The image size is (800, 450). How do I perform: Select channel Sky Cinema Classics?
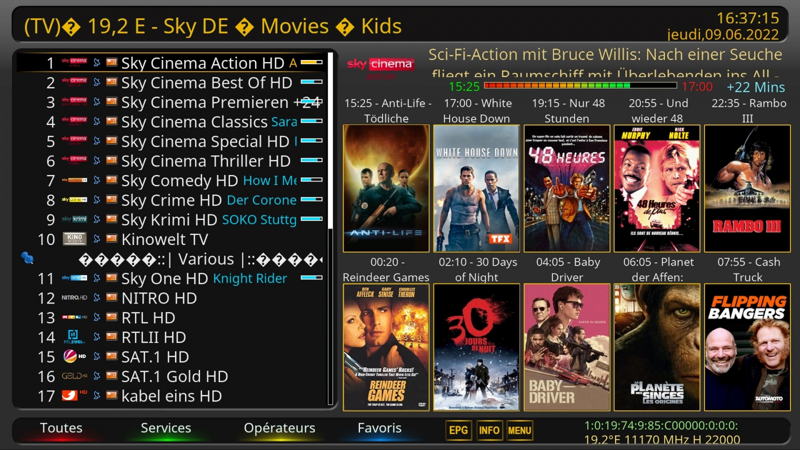coord(172,121)
